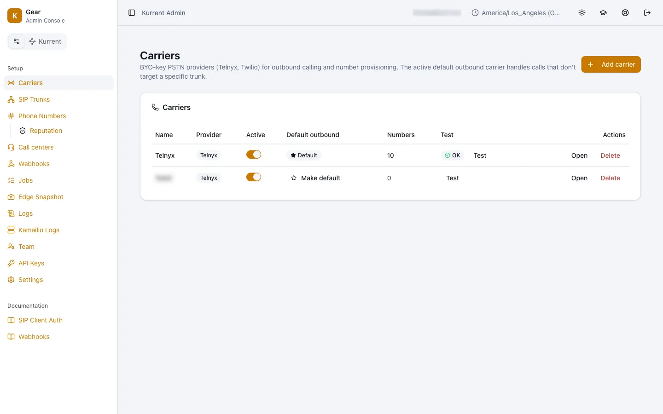The image size is (663, 414).
Task: View Kamailio Logs
Action: (58, 230)
